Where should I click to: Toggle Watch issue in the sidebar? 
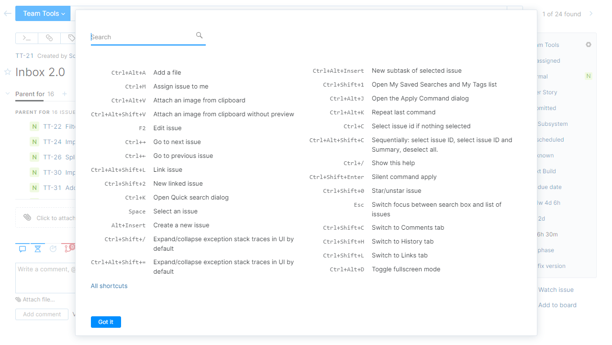click(555, 289)
